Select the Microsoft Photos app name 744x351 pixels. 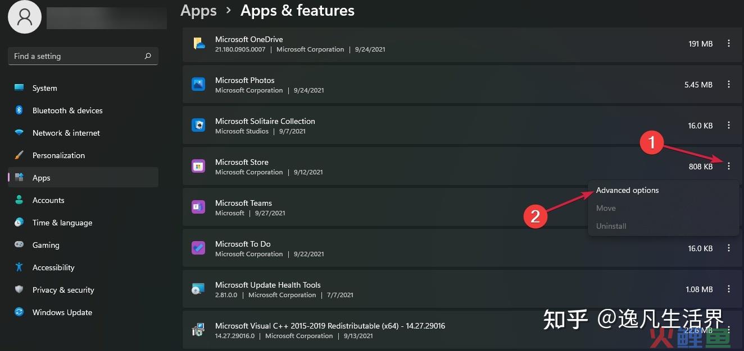245,80
